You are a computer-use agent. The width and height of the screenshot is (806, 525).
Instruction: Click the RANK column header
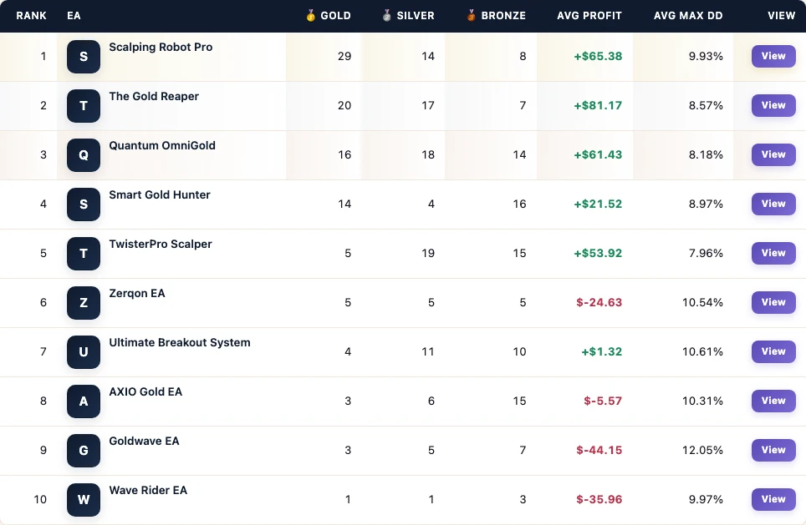(x=32, y=15)
